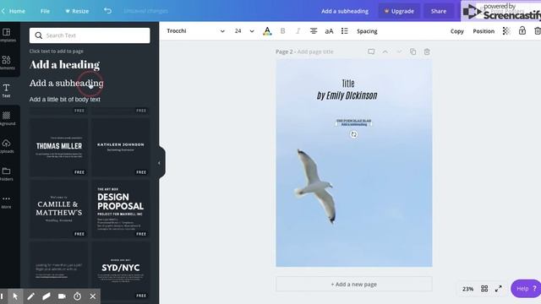Move Page 2 down
The width and height of the screenshot is (541, 304).
(x=399, y=52)
